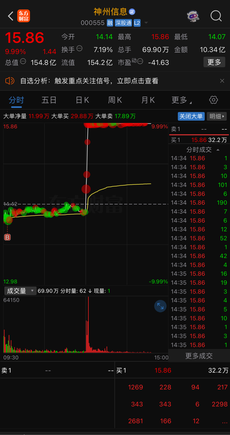230x435 pixels.
Task: Expand the chart with fullscreen arrows icon
Action: click(160, 306)
